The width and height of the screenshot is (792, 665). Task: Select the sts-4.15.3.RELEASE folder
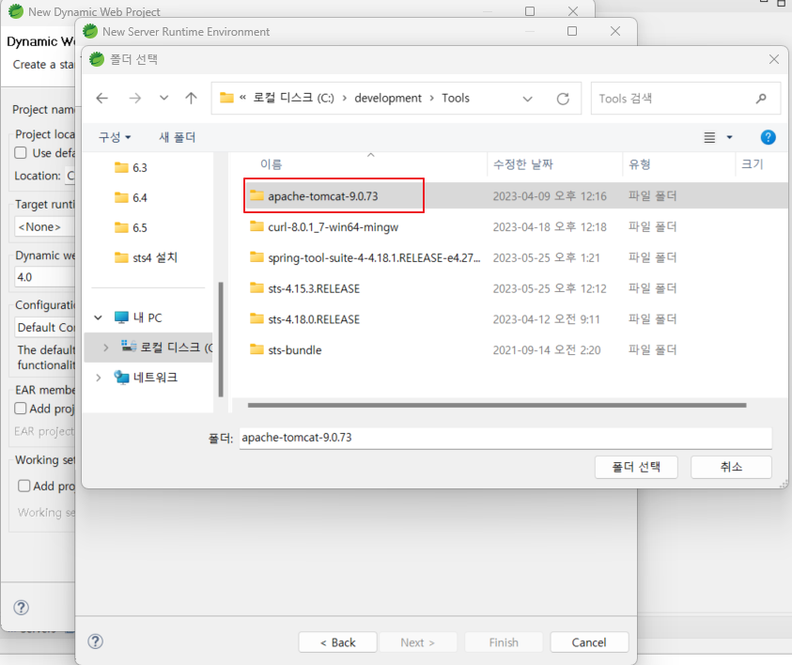pyautogui.click(x=314, y=288)
